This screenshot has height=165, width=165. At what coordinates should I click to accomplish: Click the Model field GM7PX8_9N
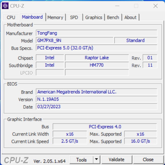(74, 40)
